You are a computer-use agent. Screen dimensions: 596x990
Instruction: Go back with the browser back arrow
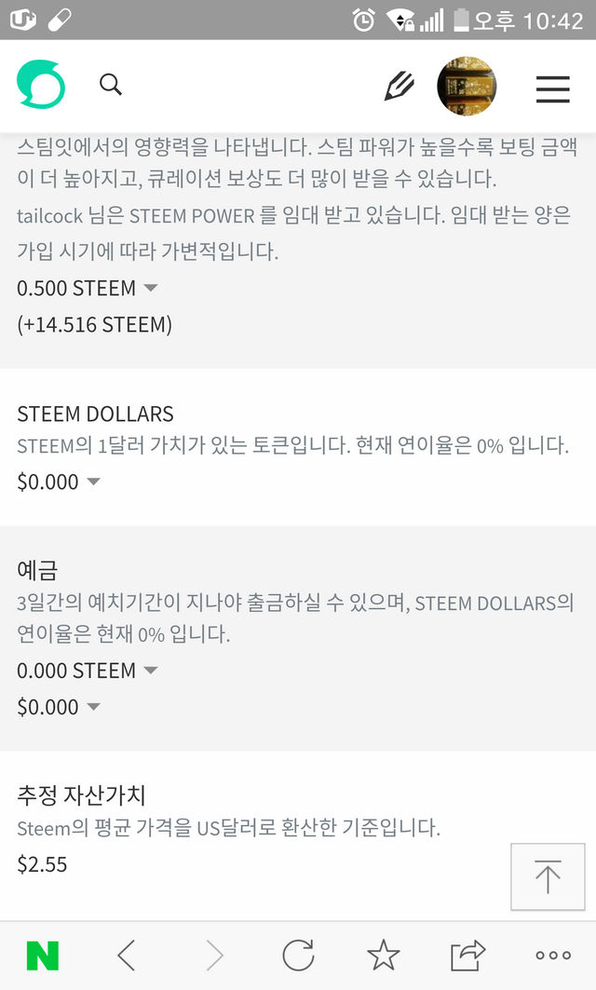click(127, 956)
